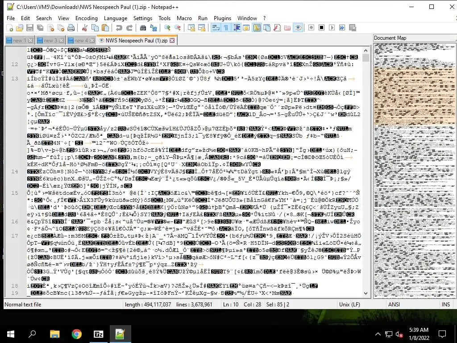The height and width of the screenshot is (343, 457).
Task: Click the Close document toolbar icon
Action: pos(50,28)
